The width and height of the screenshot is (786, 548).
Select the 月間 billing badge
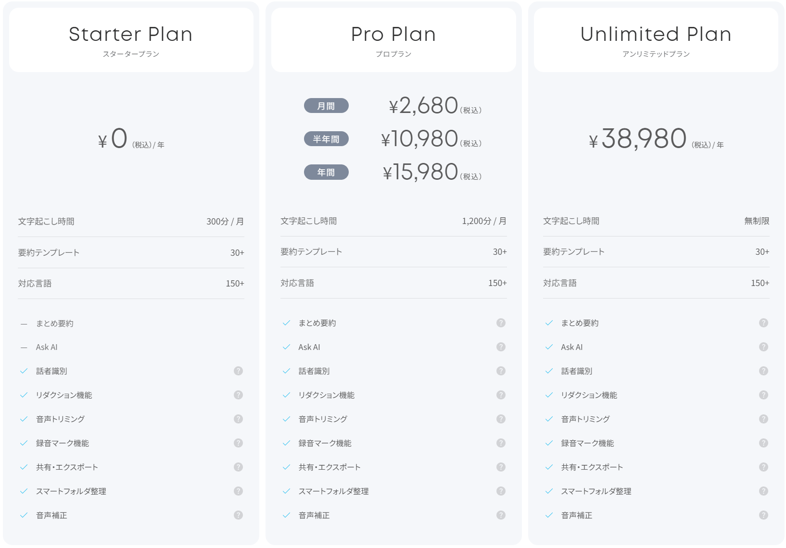pos(326,106)
